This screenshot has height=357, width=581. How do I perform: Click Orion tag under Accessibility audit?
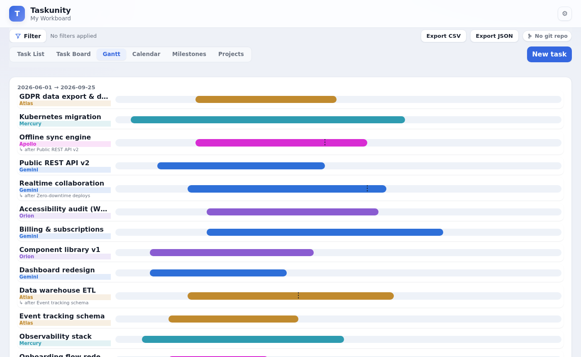coord(65,216)
